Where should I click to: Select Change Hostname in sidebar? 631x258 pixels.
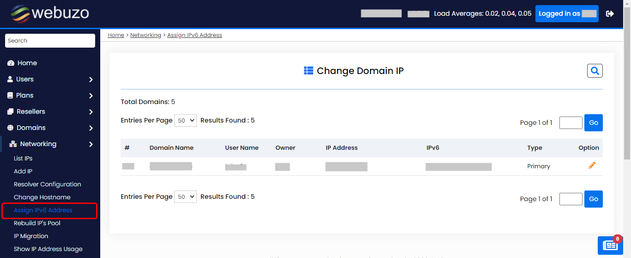(x=42, y=197)
